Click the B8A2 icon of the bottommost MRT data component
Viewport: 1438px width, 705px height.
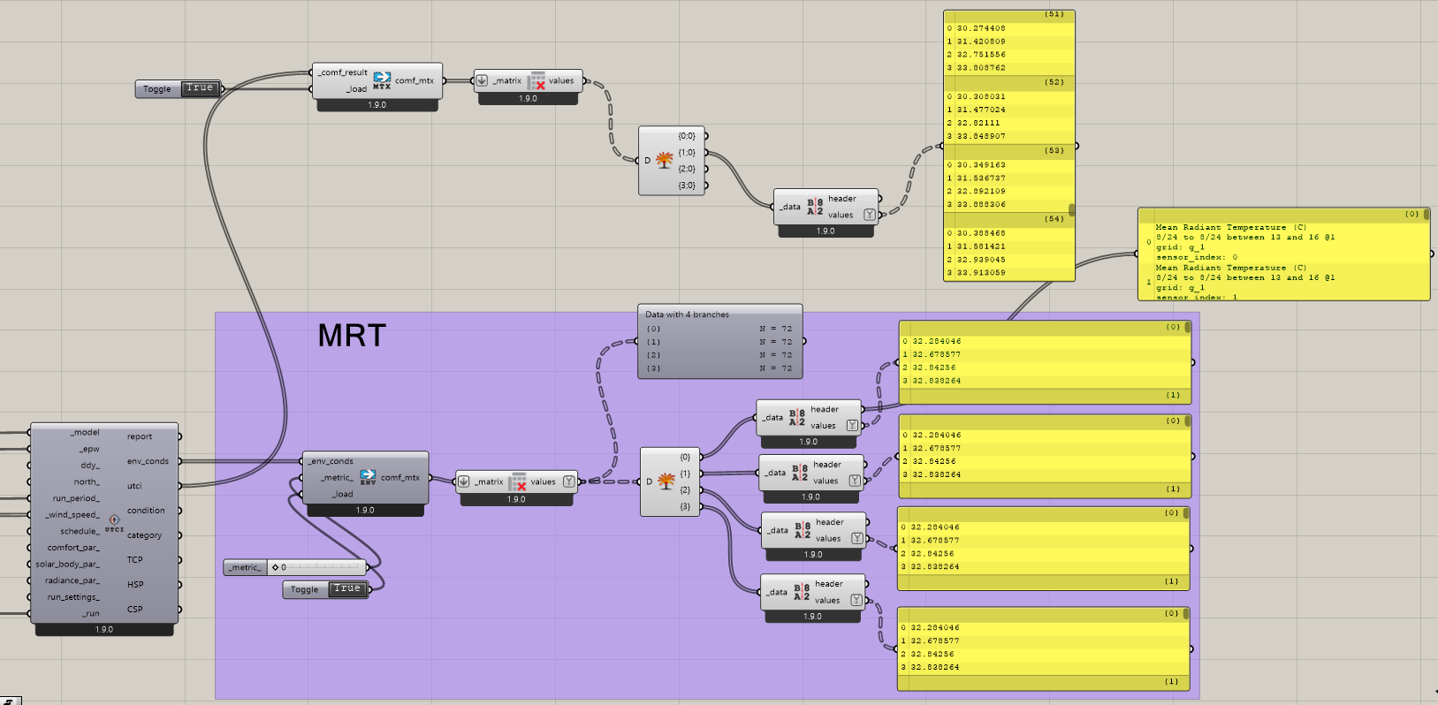point(802,592)
